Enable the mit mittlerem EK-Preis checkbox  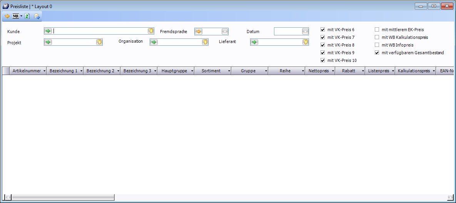[377, 30]
